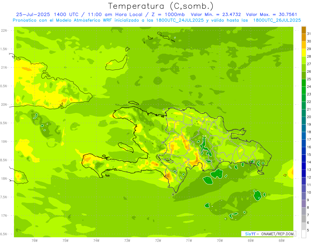The width and height of the screenshot is (316, 244).
Task: Click the '76W' longitude axis label
Action: pyautogui.click(x=34, y=241)
